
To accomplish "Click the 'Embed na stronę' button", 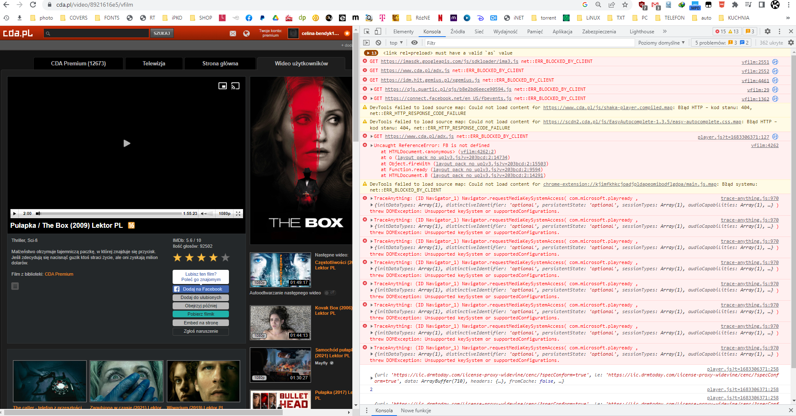I will pyautogui.click(x=201, y=323).
